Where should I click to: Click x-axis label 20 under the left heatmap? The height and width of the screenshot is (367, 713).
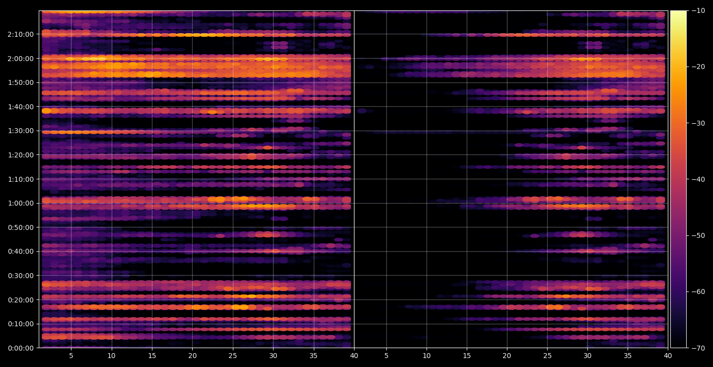192,356
